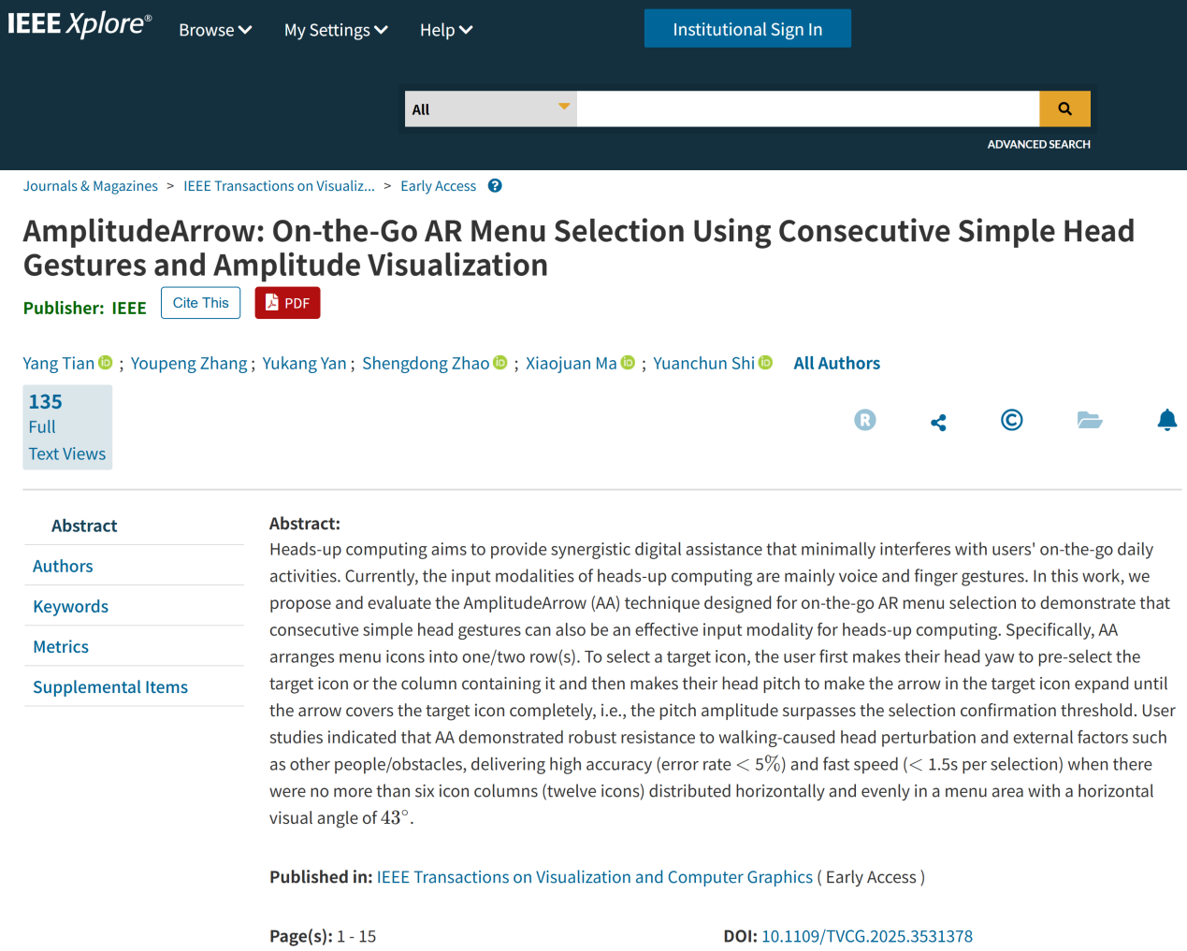This screenshot has width=1187, height=951.
Task: Open the Help dropdown menu
Action: click(x=446, y=30)
